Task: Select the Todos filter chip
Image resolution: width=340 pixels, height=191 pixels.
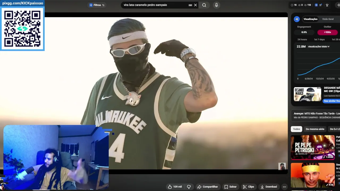Action: pyautogui.click(x=296, y=129)
